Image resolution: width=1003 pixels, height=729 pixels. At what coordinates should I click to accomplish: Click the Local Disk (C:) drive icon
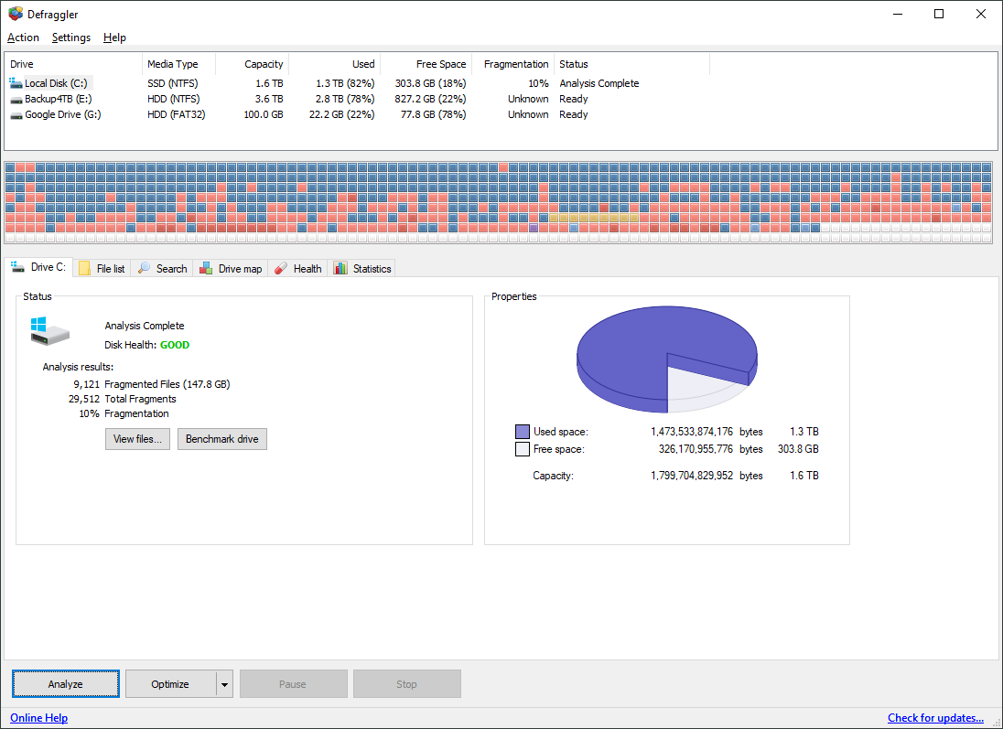(16, 83)
